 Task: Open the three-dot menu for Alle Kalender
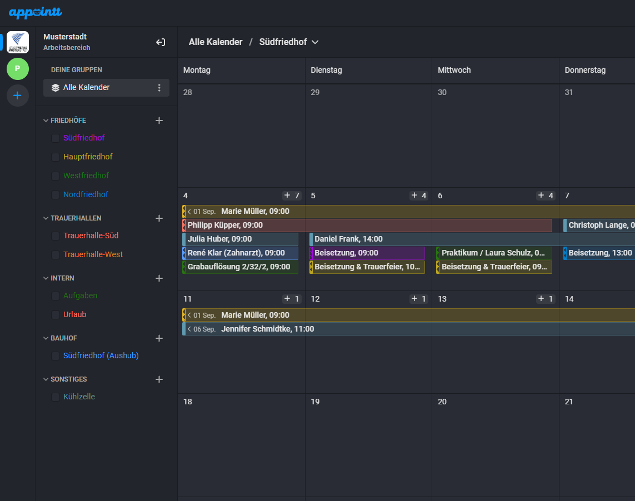click(x=159, y=88)
